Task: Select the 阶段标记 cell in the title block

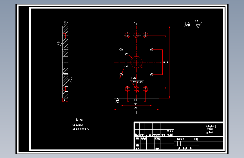Action: coord(180,139)
